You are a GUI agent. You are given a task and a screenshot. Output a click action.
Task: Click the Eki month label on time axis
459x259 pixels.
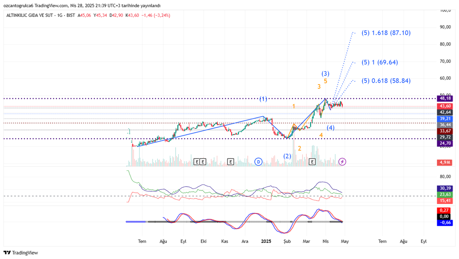point(203,242)
